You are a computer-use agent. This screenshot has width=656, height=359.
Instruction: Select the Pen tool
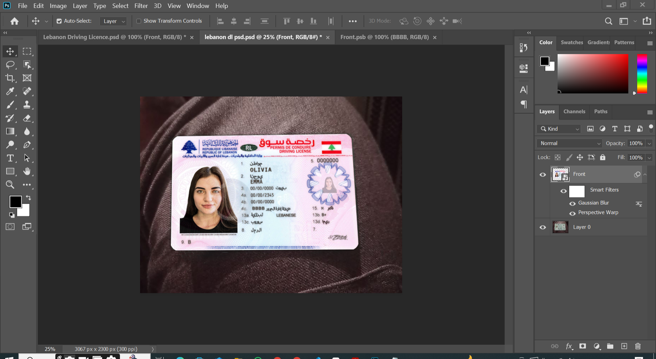27,144
